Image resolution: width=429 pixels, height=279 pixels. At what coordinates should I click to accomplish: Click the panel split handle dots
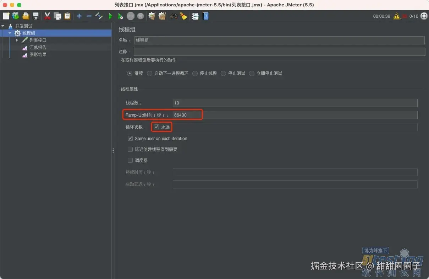click(x=113, y=151)
